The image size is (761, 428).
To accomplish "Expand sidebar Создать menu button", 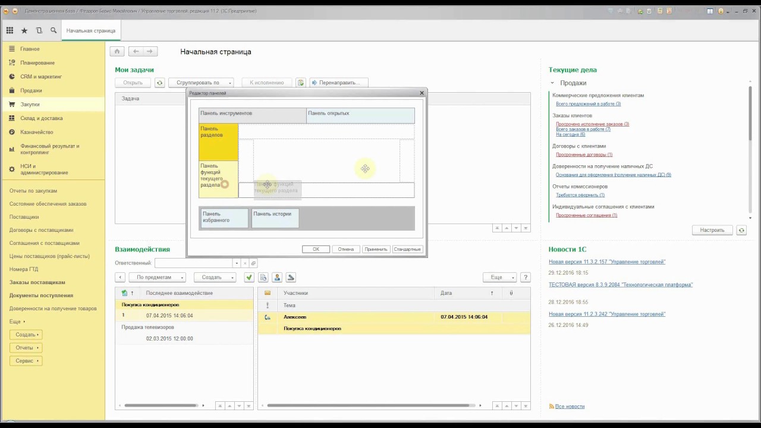I will [26, 335].
